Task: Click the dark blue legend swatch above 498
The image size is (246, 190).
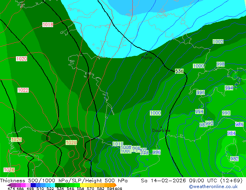Action: coord(33,185)
